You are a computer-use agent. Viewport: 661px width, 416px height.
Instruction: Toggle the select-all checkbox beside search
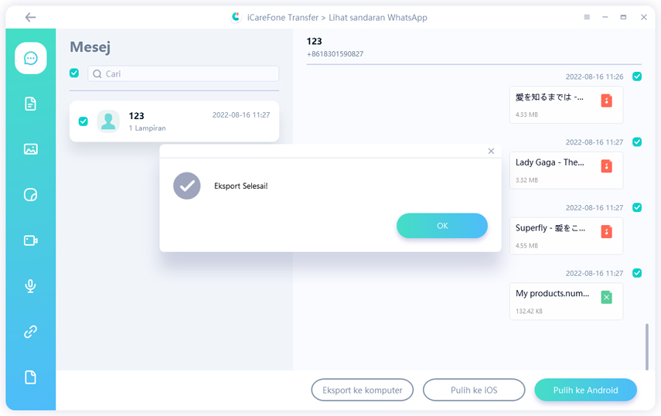74,73
